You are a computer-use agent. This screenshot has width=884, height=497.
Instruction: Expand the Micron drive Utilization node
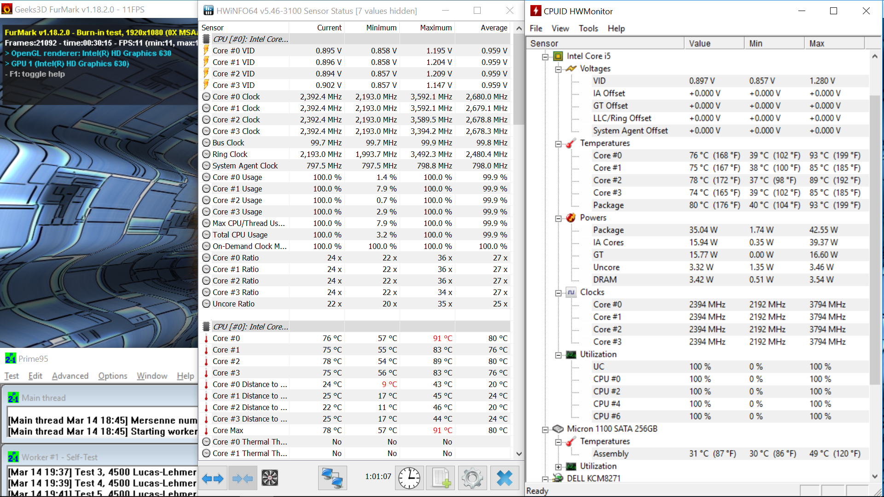[558, 467]
